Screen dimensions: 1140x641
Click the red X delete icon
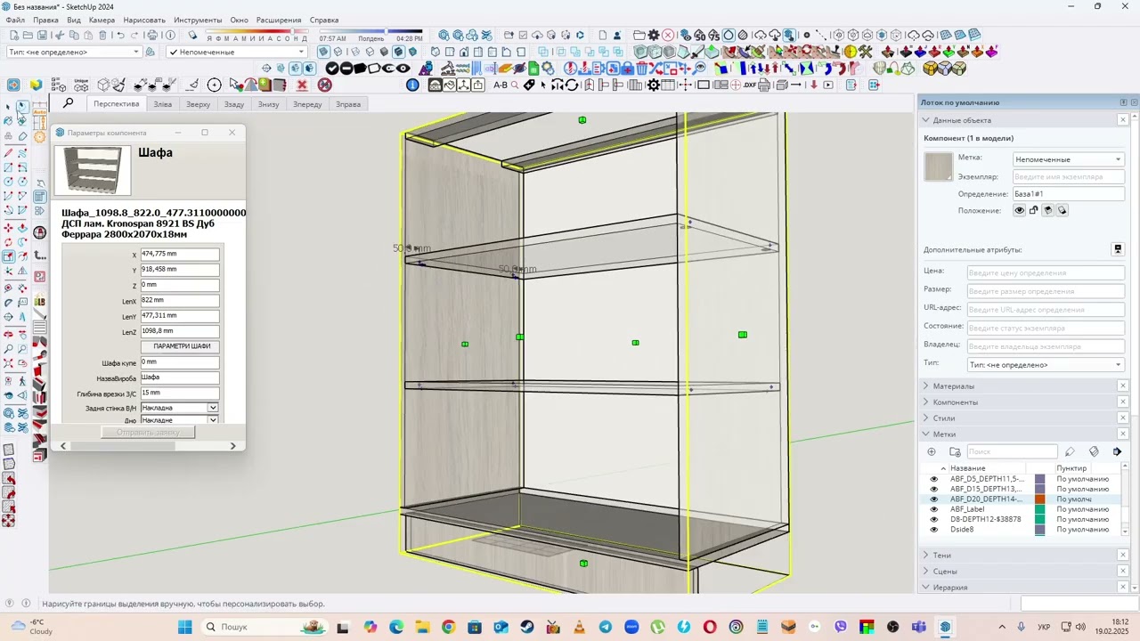[x=302, y=85]
